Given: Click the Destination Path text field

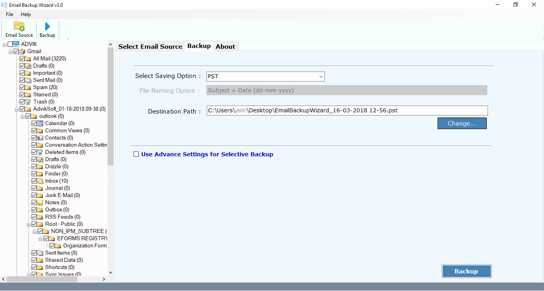Looking at the screenshot, I should (347, 110).
